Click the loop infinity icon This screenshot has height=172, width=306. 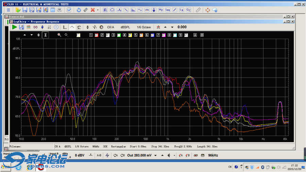coord(35,27)
